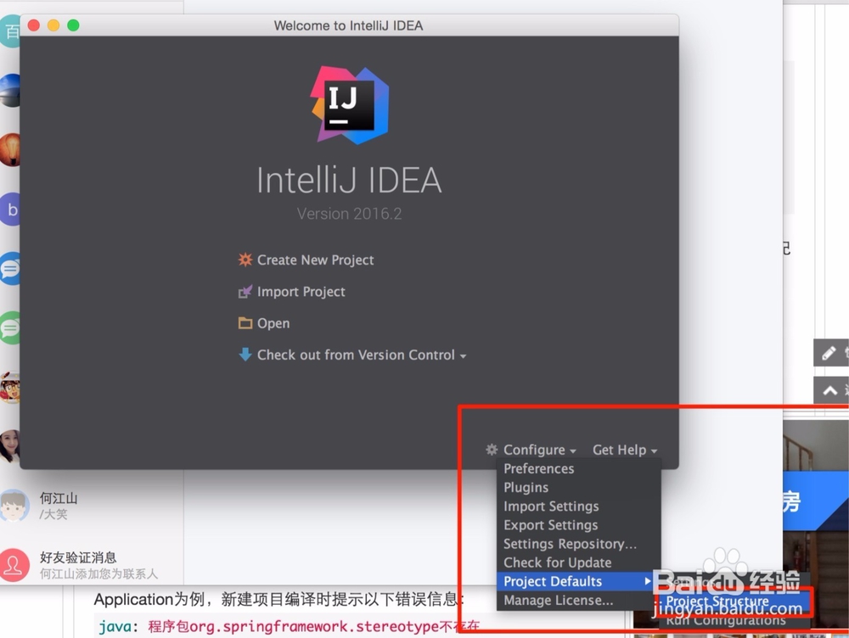Screen dimensions: 849x638
Task: Minimize the Welcome window with yellow button
Action: 53,25
